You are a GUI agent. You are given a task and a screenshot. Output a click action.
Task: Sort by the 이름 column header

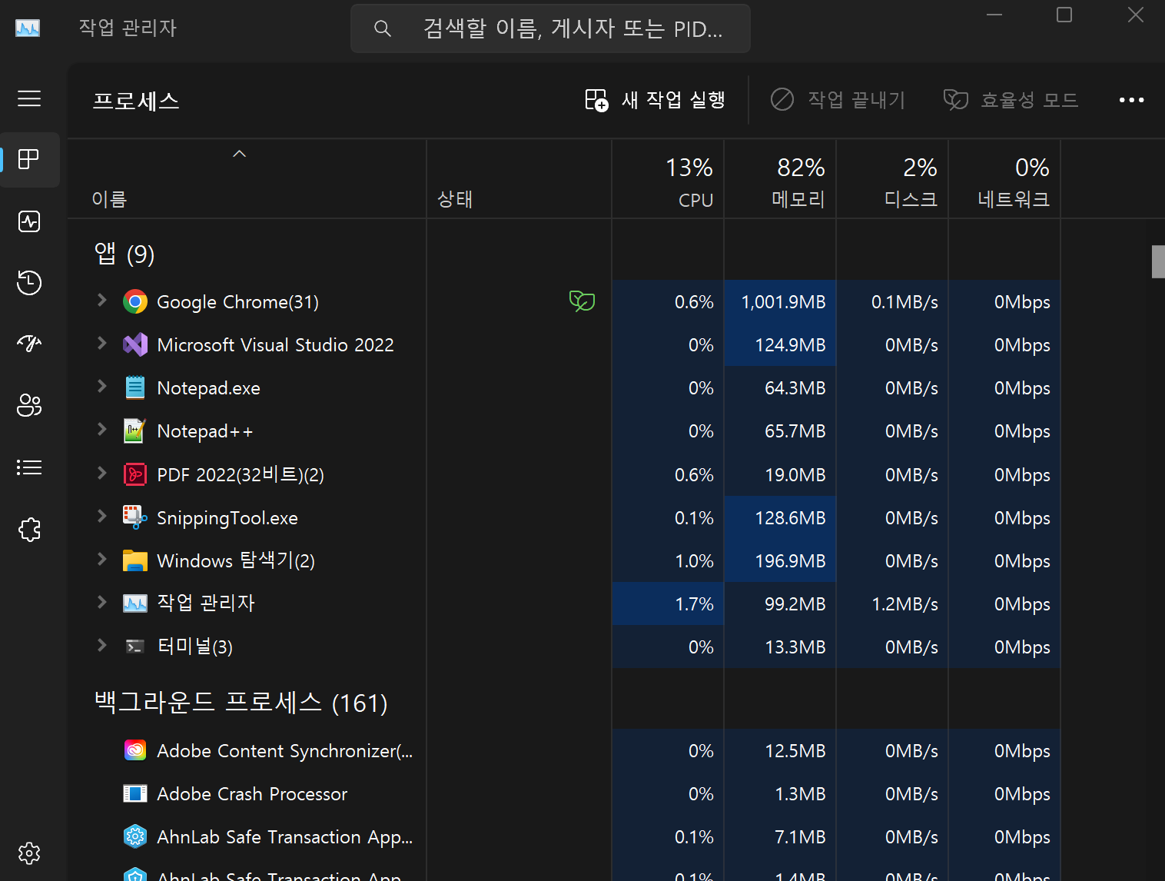[247, 179]
